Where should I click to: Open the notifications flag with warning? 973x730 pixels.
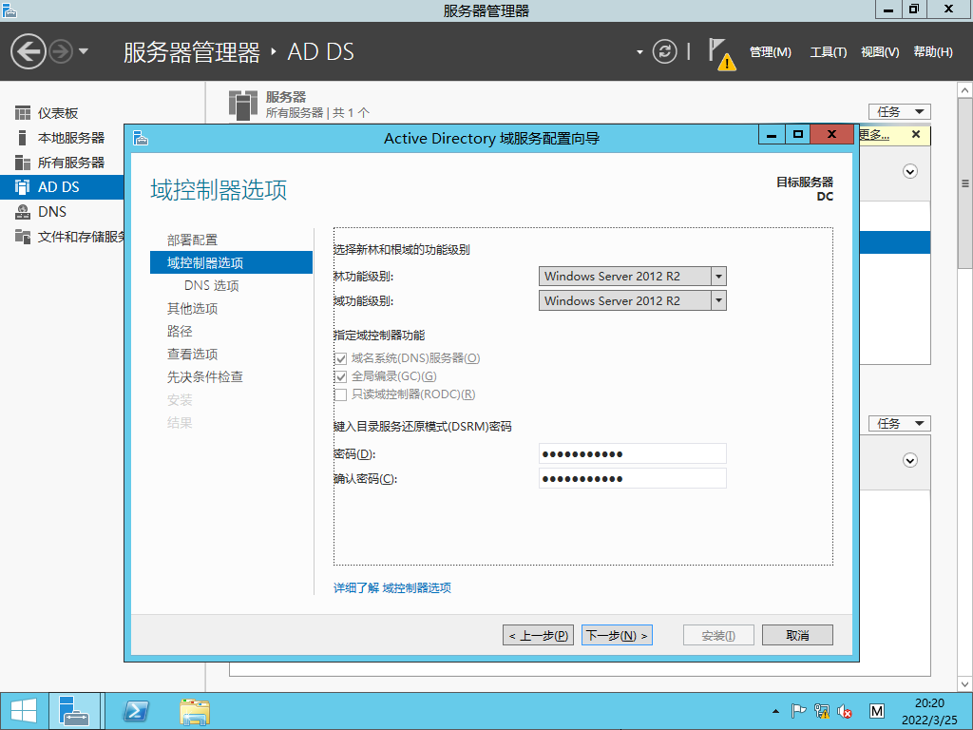(722, 54)
